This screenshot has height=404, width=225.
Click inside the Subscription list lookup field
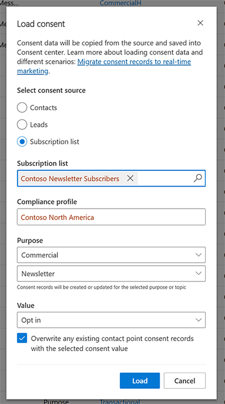pyautogui.click(x=111, y=178)
